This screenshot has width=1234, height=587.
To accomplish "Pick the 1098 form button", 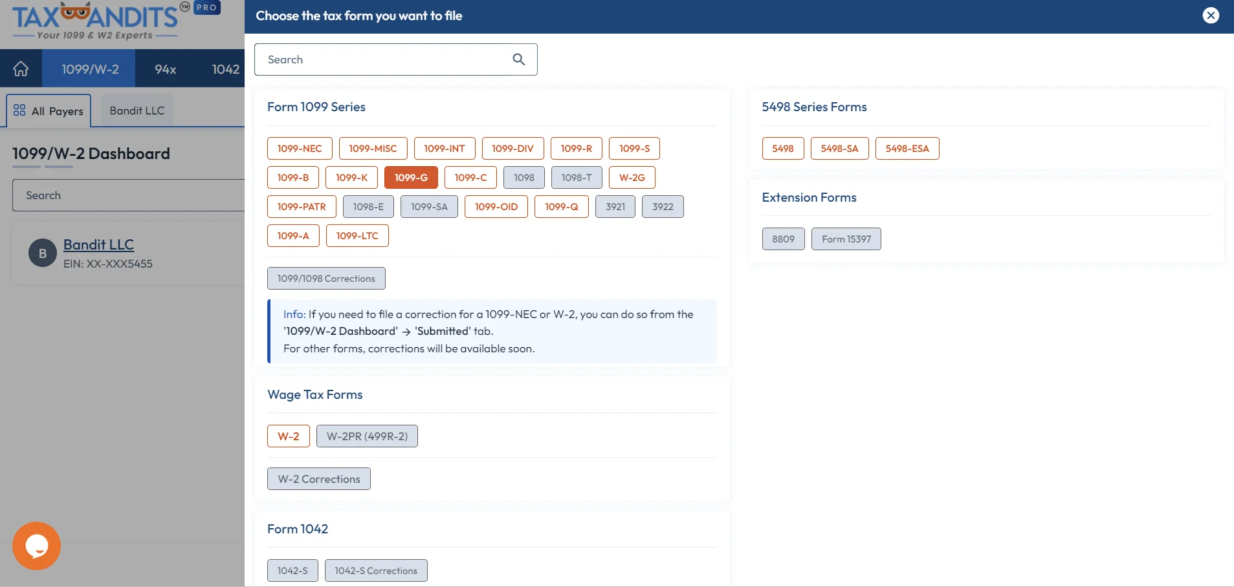I will pyautogui.click(x=524, y=177).
